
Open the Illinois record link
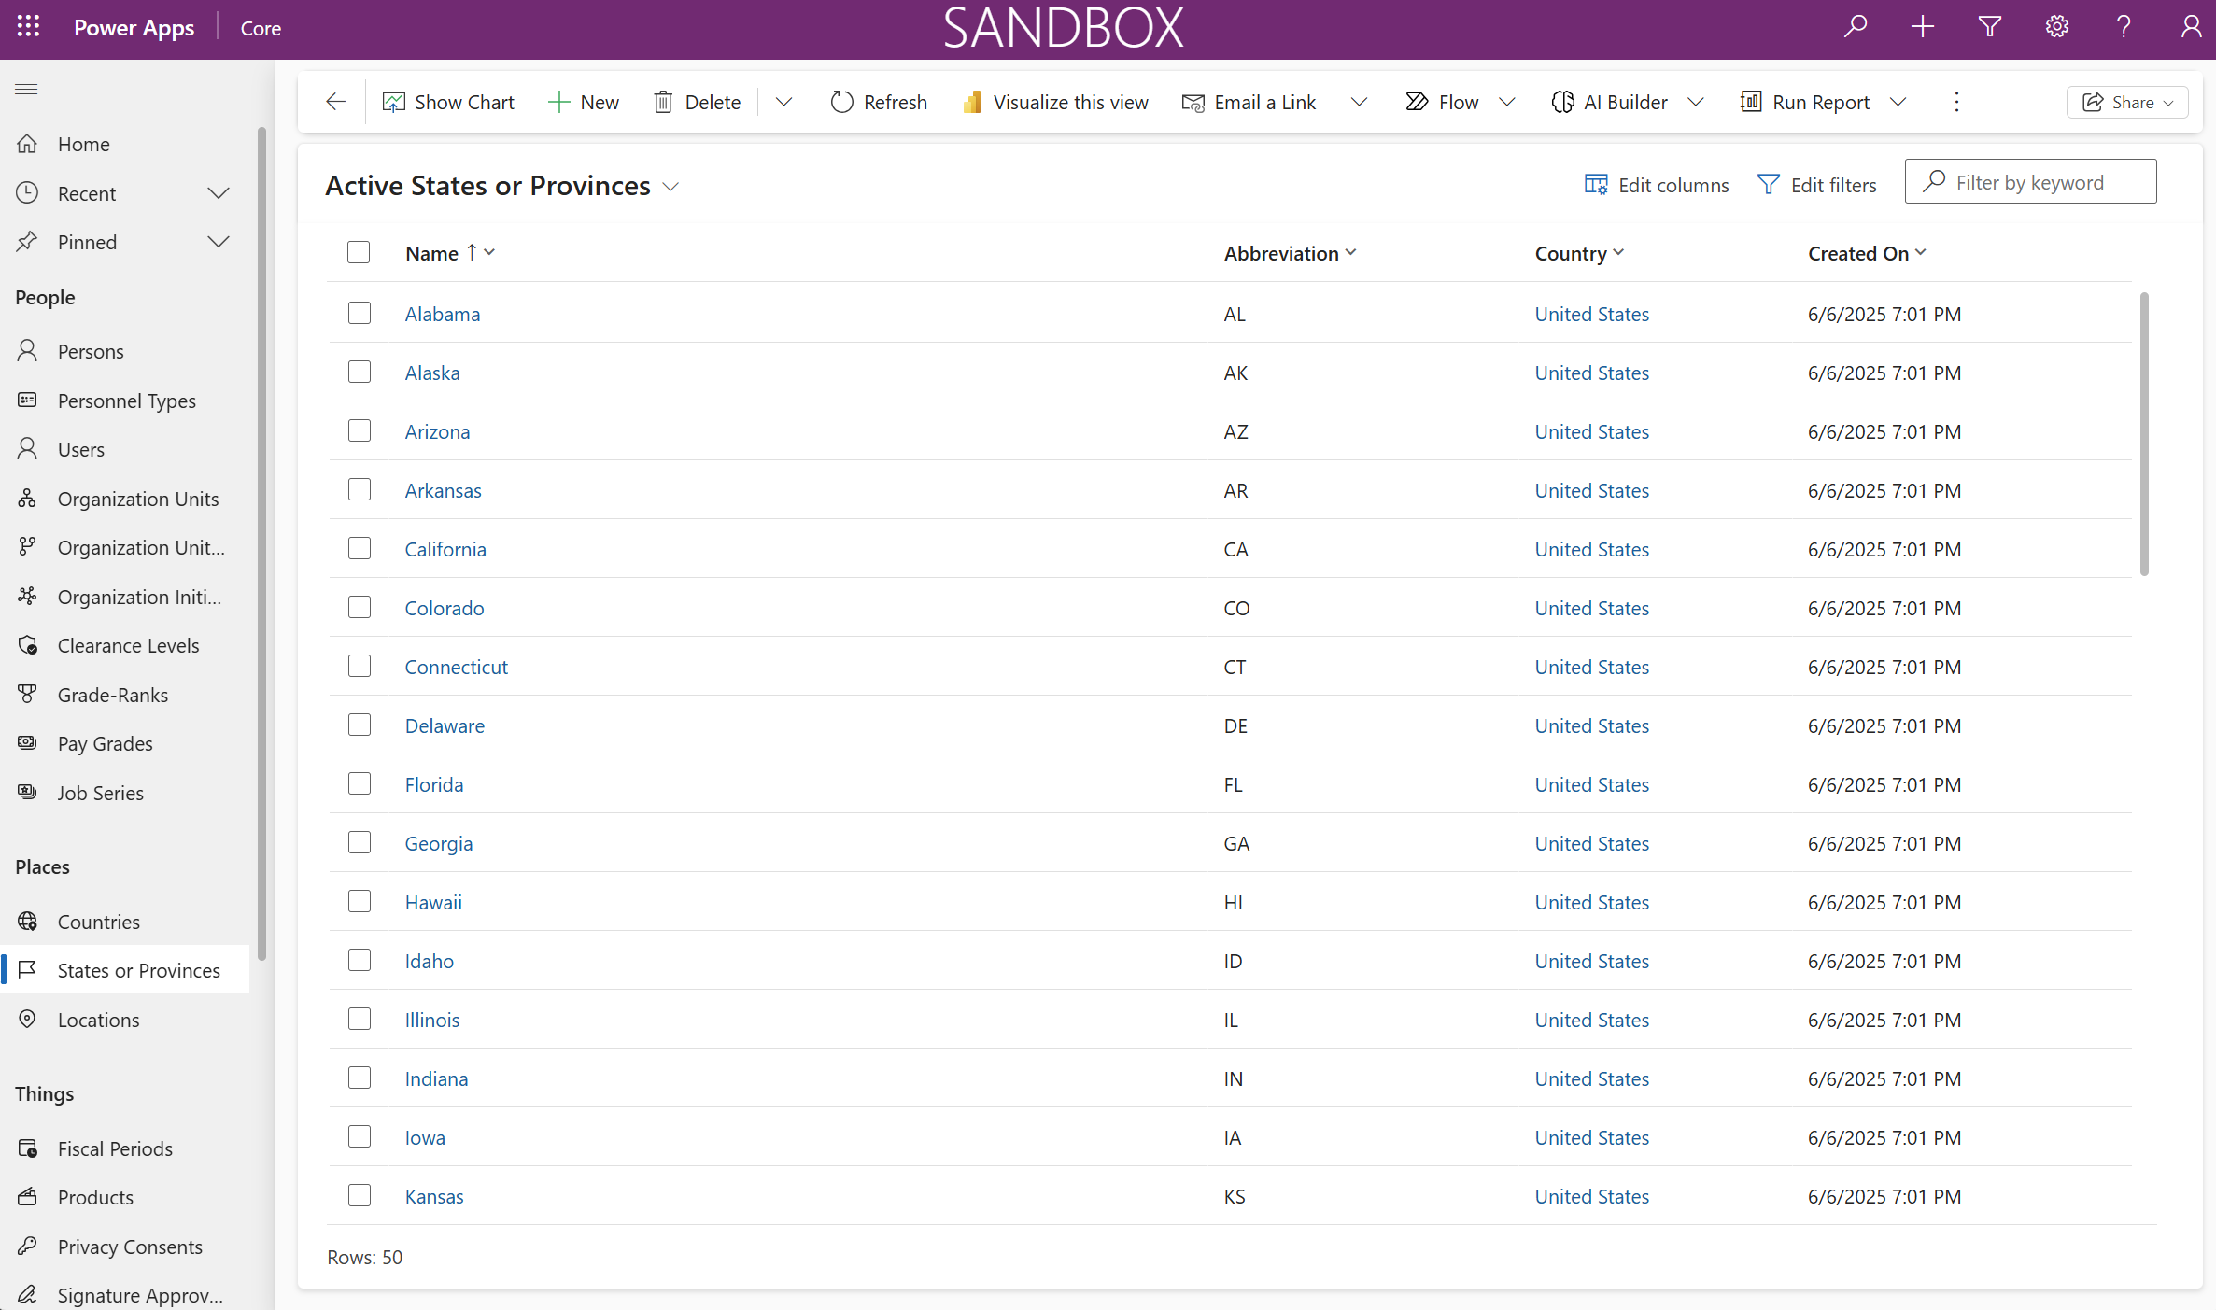[x=432, y=1020]
